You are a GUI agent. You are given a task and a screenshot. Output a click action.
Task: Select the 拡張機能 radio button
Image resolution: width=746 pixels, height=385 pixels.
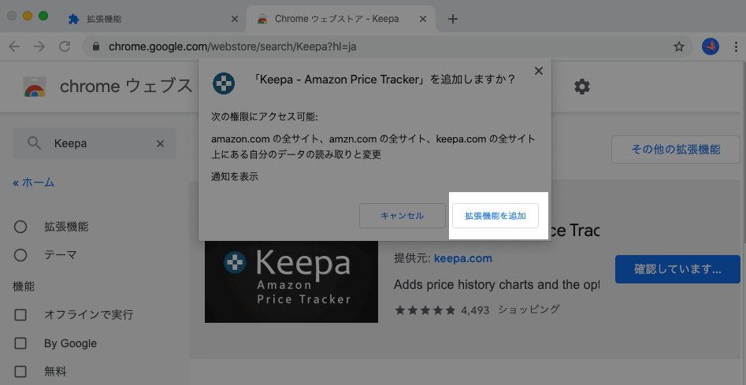click(x=21, y=227)
